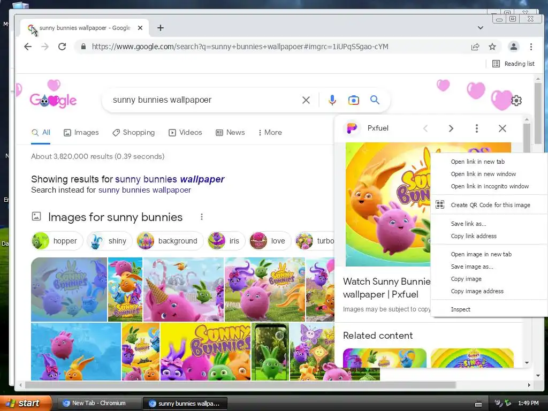
Task: Switch to New Tab - Chromium taskbar item
Action: click(98, 404)
